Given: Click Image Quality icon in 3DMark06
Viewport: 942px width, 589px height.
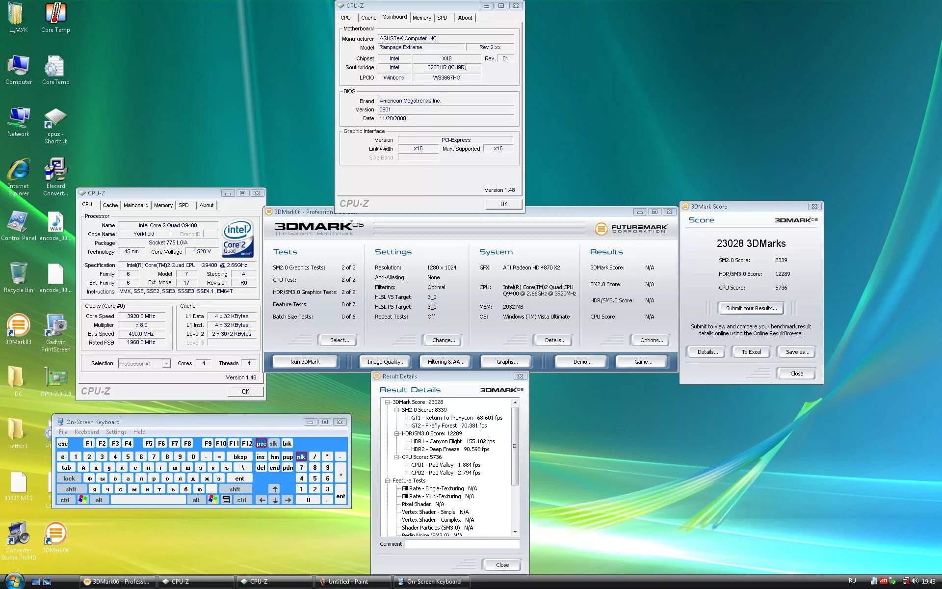Looking at the screenshot, I should [386, 362].
